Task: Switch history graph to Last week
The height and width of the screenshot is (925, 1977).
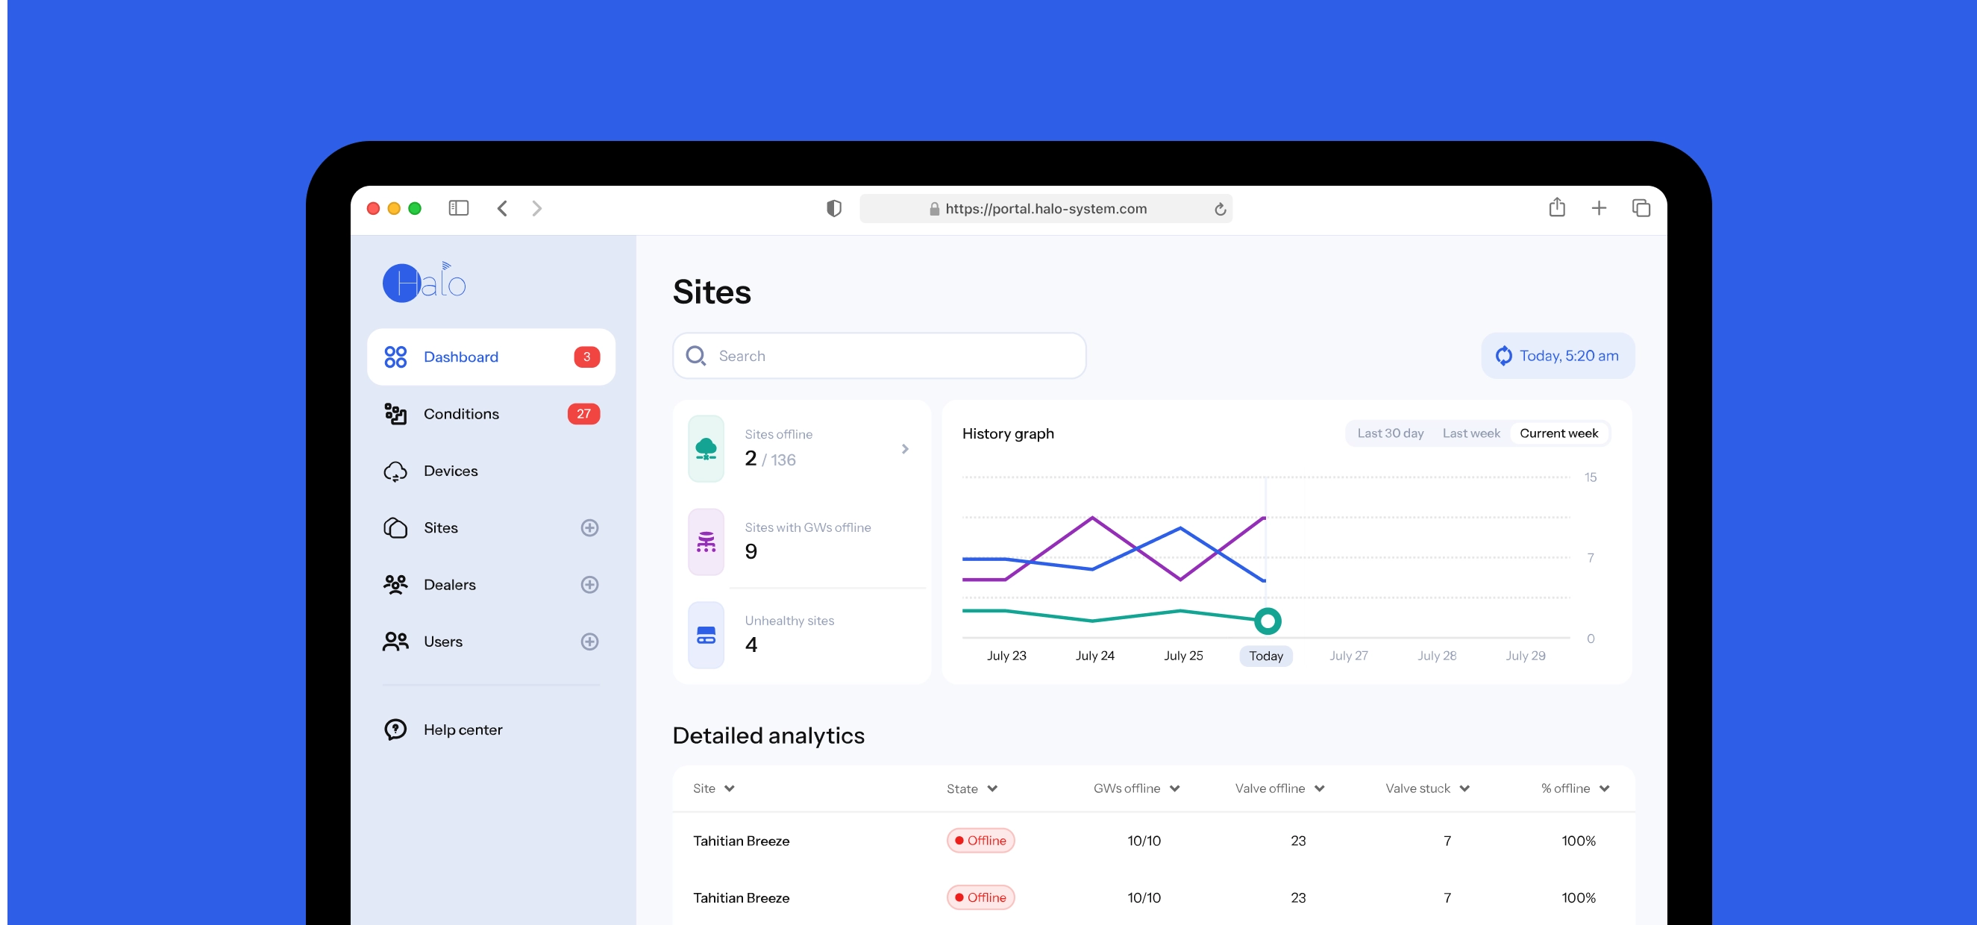Action: pos(1470,433)
